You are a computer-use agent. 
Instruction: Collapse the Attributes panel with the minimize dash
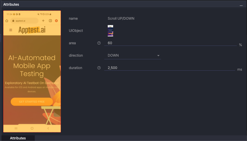(241, 5)
